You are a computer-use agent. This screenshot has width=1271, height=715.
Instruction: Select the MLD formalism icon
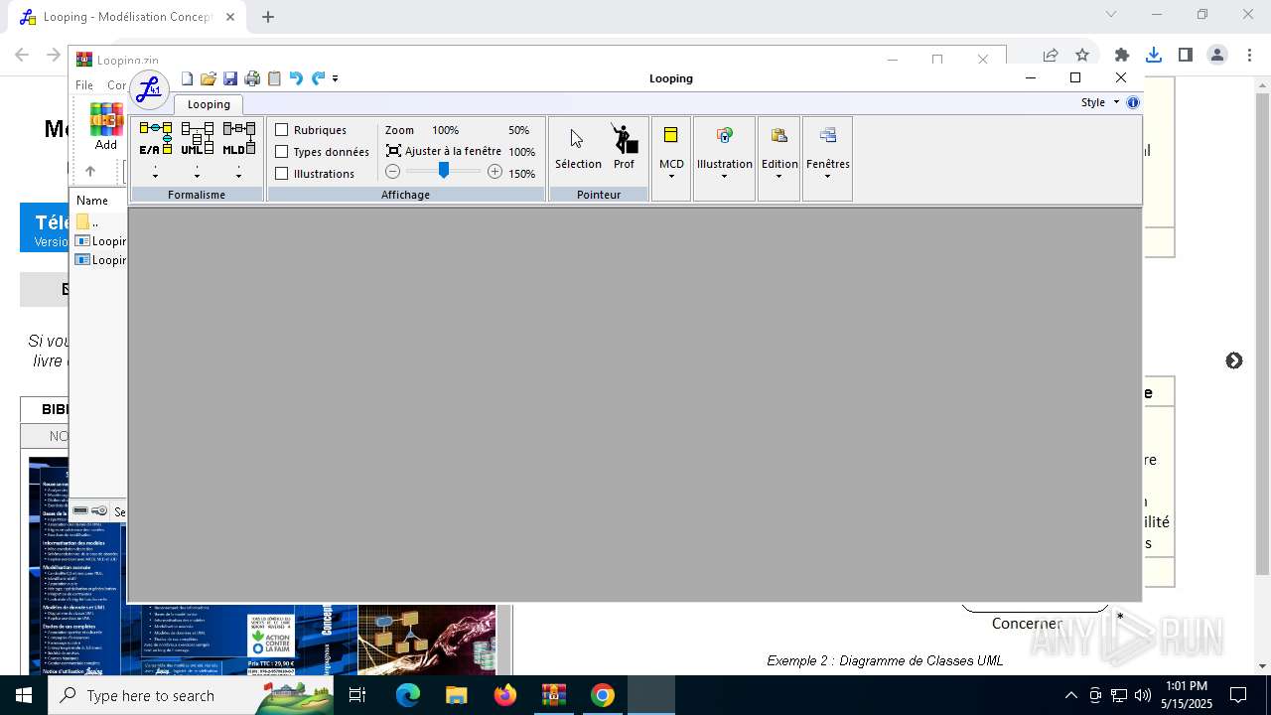tap(238, 139)
